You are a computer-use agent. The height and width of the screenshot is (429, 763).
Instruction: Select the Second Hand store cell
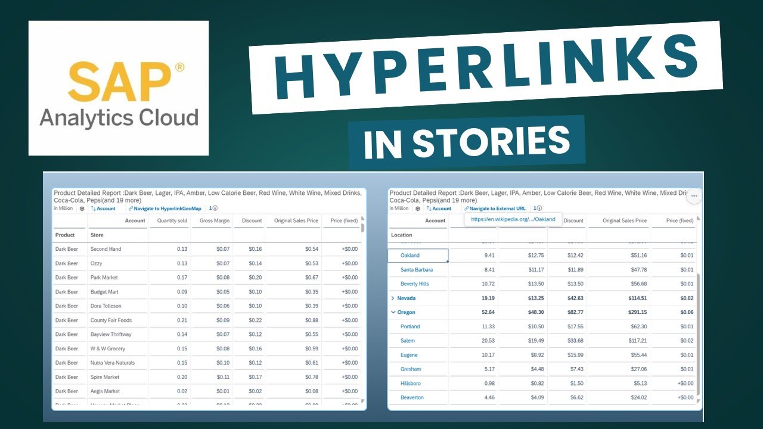point(106,249)
